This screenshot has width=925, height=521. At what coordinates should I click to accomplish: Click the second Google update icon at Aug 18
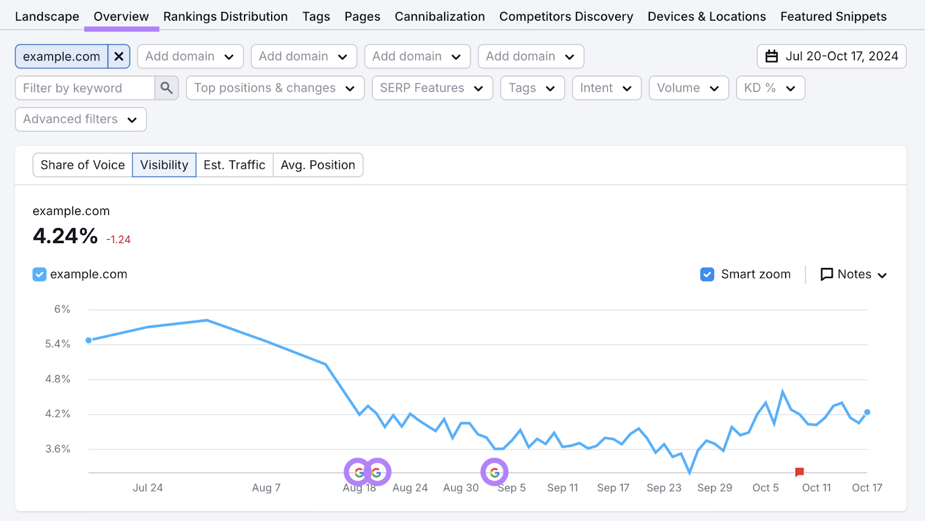(378, 472)
